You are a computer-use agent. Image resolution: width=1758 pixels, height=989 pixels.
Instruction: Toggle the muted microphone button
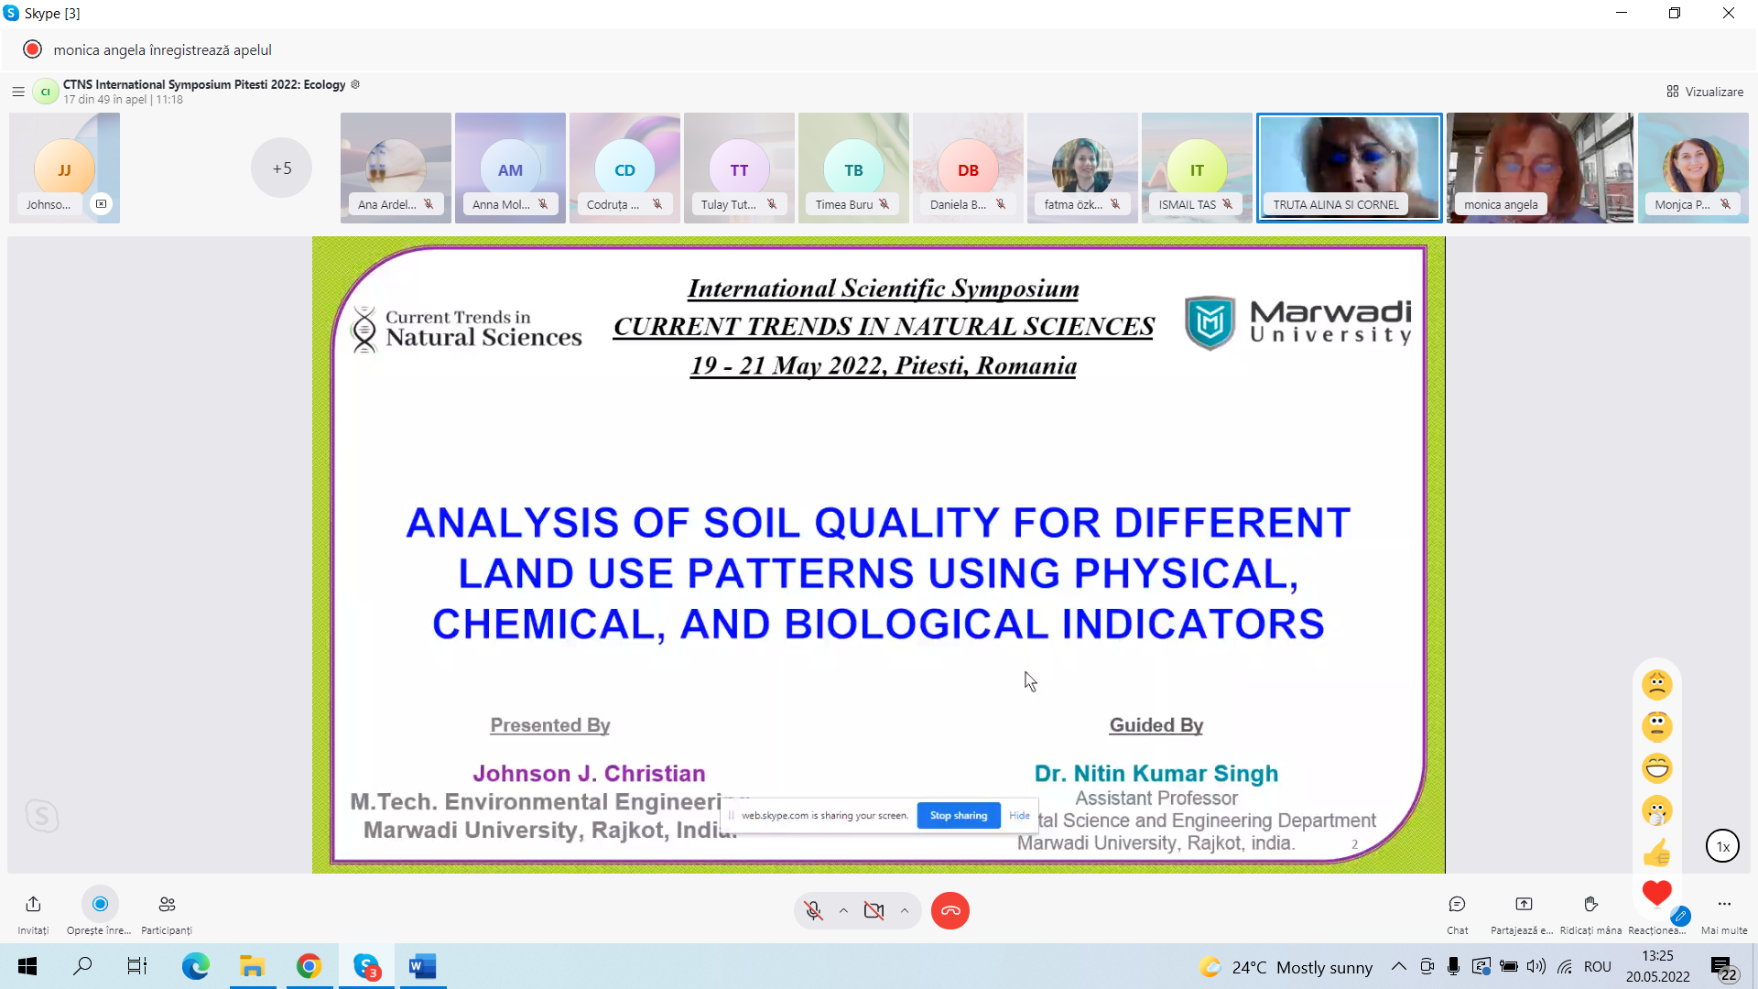click(813, 910)
